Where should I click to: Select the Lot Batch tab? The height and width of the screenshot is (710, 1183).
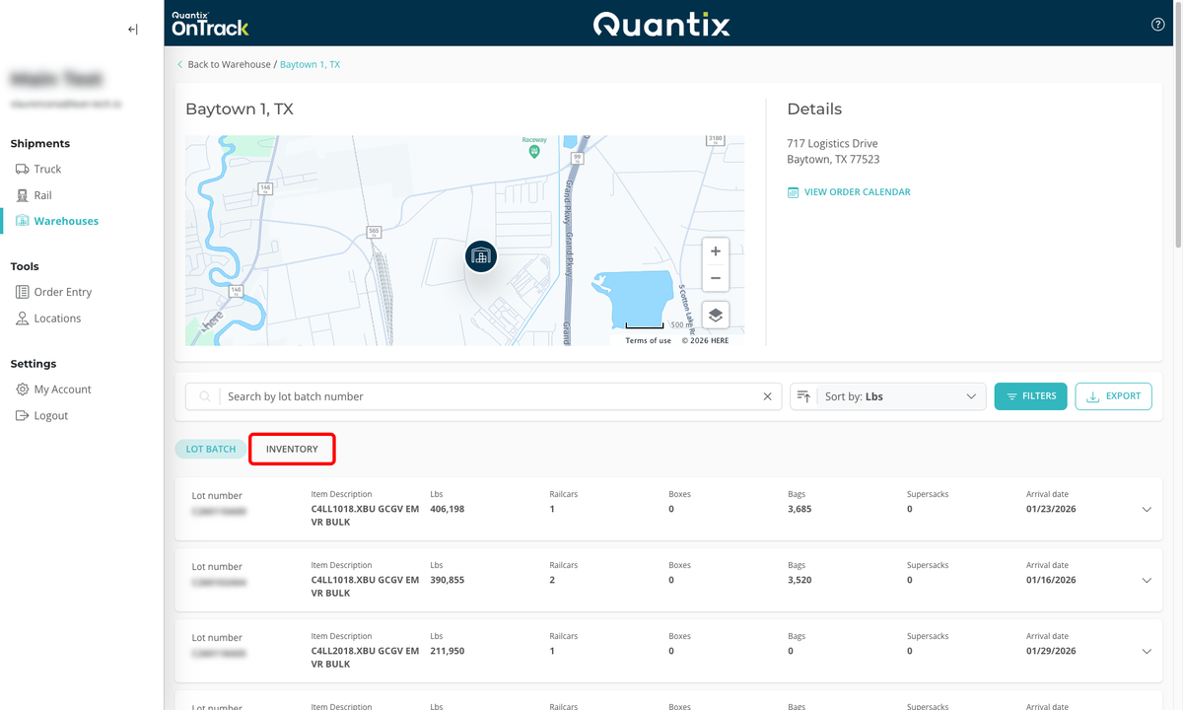(x=211, y=449)
